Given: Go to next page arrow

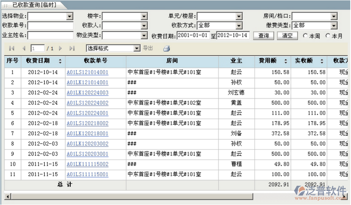Looking at the screenshot, I should pos(61,48).
